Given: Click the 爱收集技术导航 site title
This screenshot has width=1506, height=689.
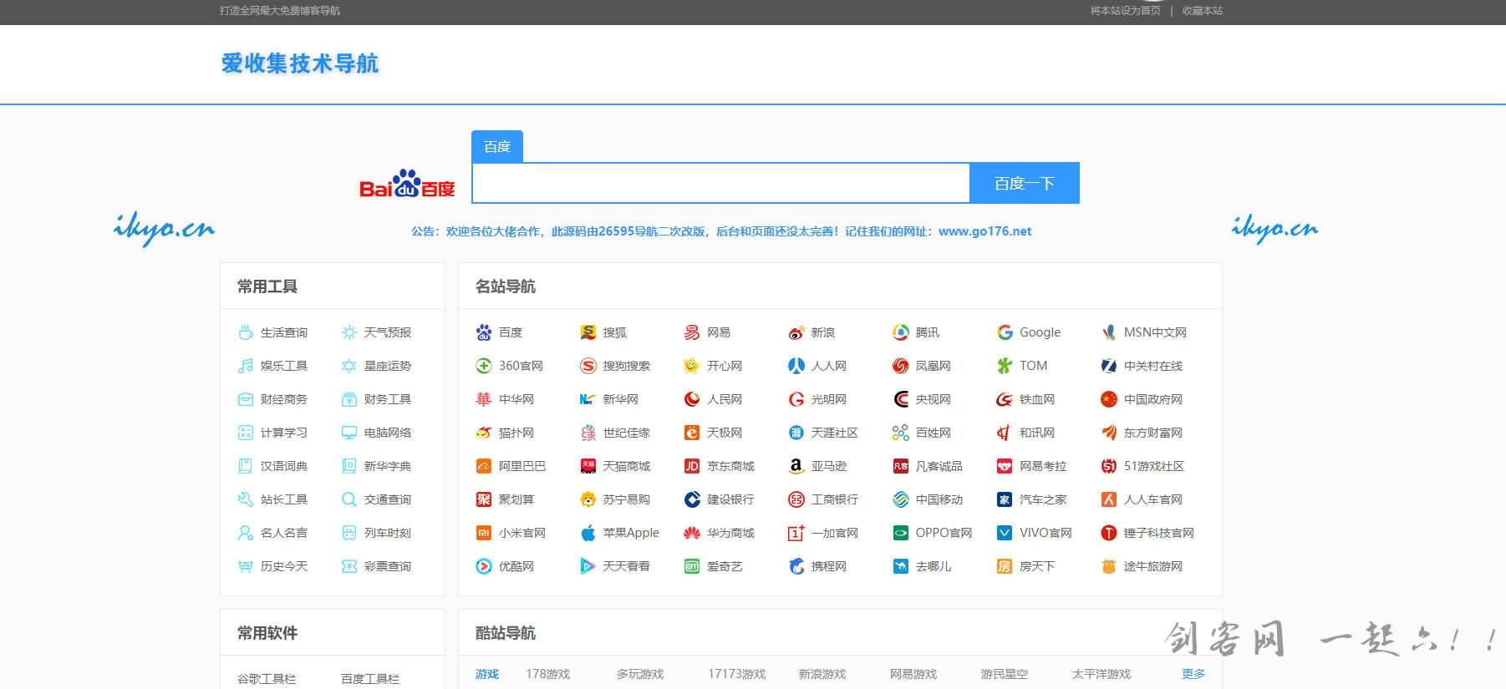Looking at the screenshot, I should (300, 63).
